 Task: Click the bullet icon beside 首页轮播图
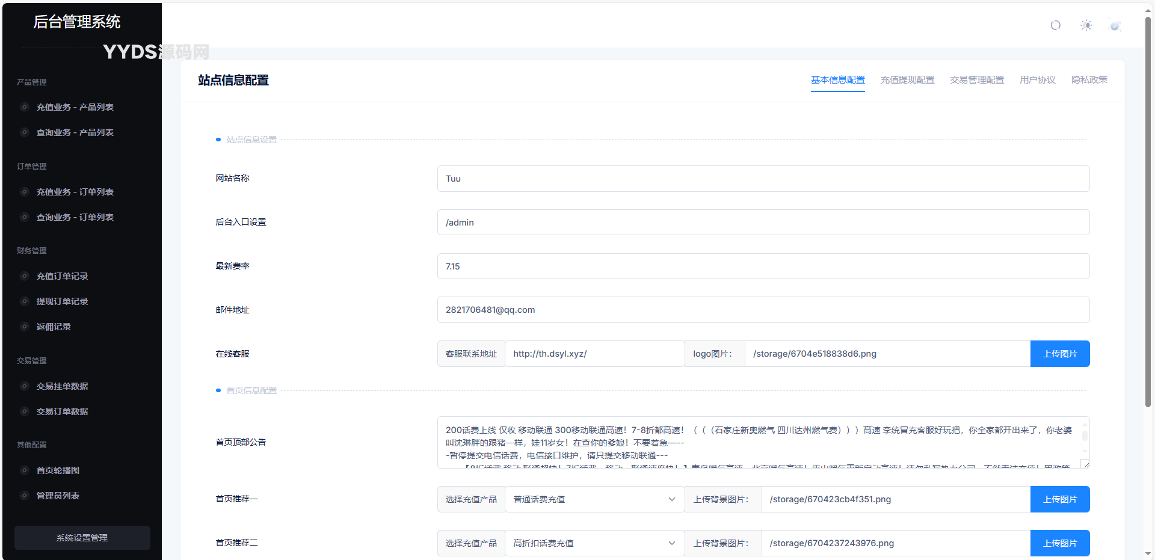tap(25, 470)
